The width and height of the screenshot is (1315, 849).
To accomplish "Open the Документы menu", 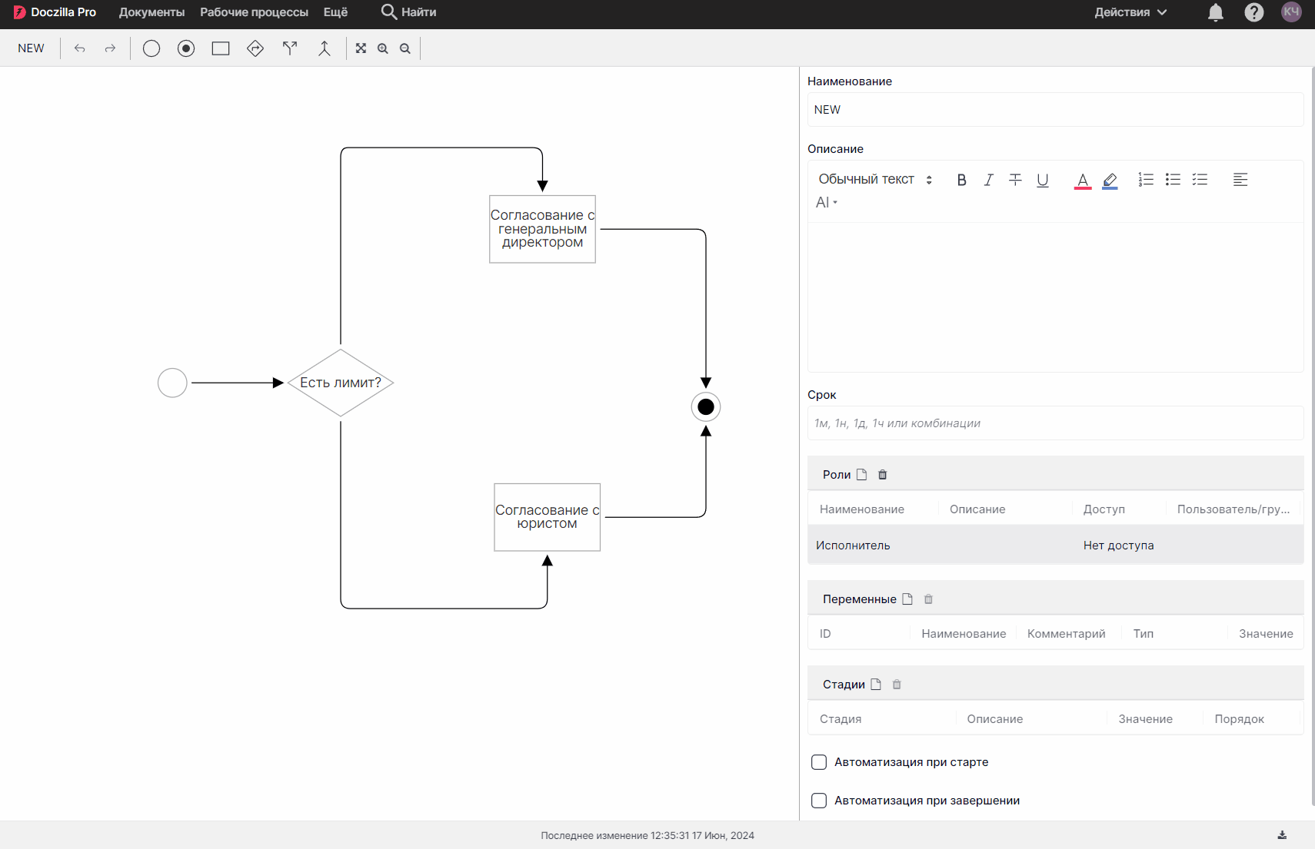I will pyautogui.click(x=151, y=12).
